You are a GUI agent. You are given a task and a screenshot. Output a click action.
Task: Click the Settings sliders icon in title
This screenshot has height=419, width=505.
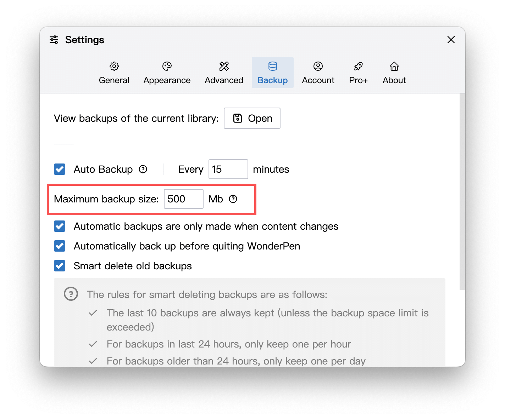tap(54, 40)
